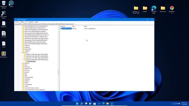Collapse the CLSID key
Viewport: 189px width, 106px height.
click(22, 53)
